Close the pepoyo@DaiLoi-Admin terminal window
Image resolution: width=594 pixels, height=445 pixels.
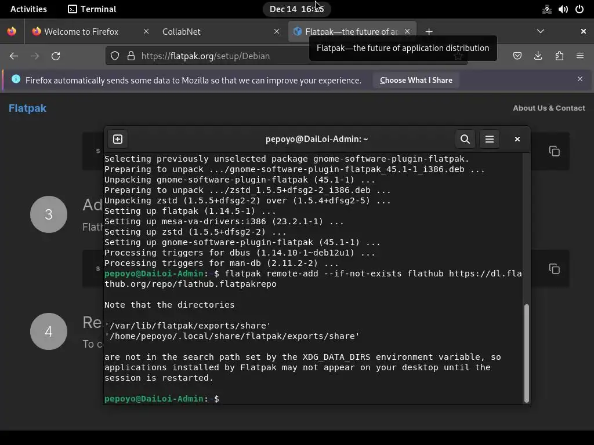point(517,139)
